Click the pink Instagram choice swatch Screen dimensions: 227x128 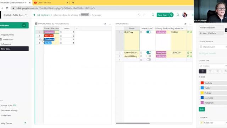click(202, 103)
